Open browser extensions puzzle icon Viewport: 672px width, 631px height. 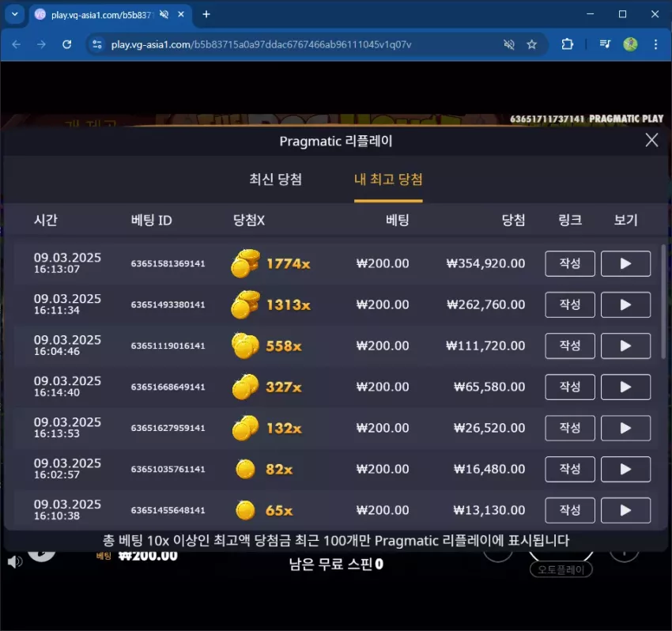[x=567, y=44]
